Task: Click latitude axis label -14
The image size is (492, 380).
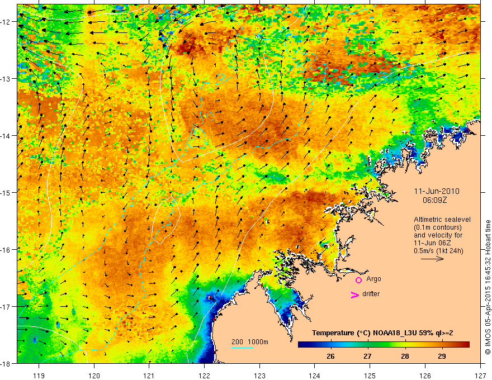Action: point(6,136)
